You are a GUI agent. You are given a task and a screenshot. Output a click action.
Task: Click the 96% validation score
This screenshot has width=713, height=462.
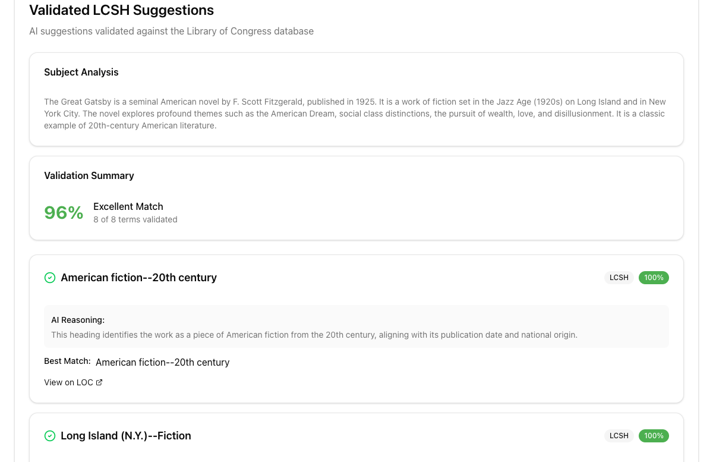coord(64,212)
